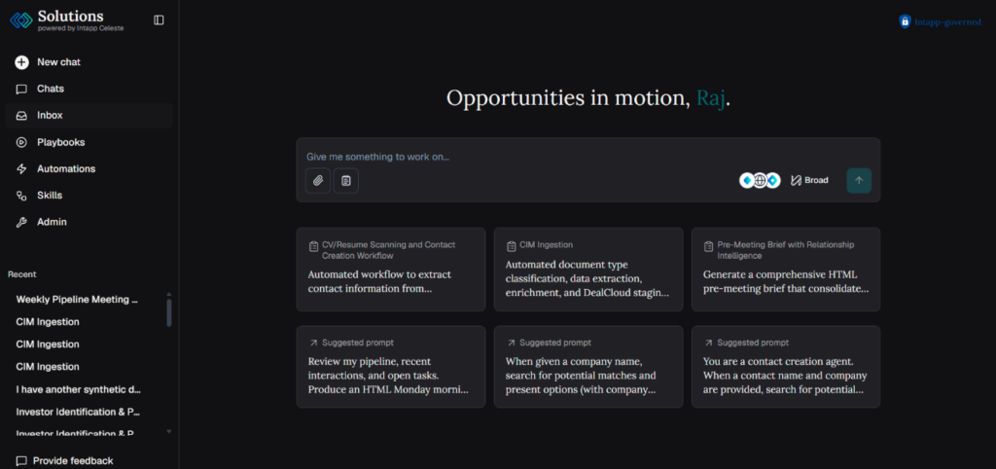Click the Solutions logo icon
Screen dimensions: 996x469
click(21, 20)
